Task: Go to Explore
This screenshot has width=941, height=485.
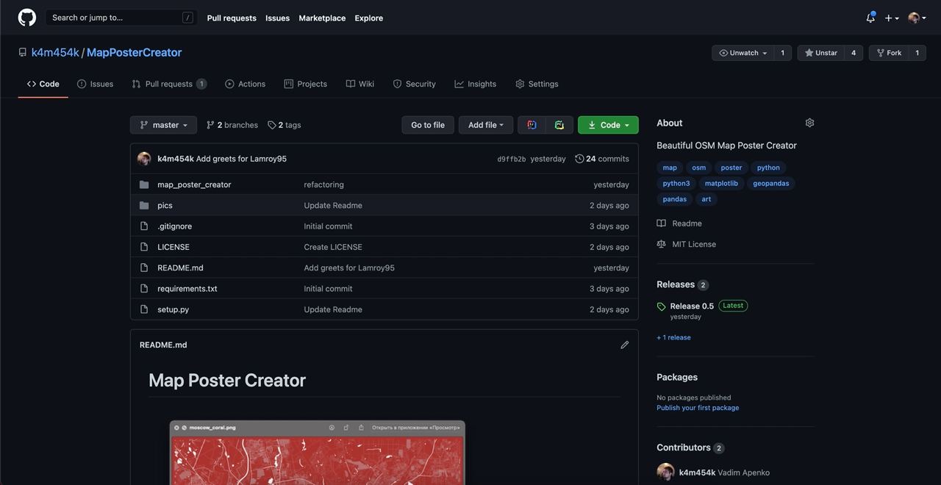Action: tap(368, 18)
